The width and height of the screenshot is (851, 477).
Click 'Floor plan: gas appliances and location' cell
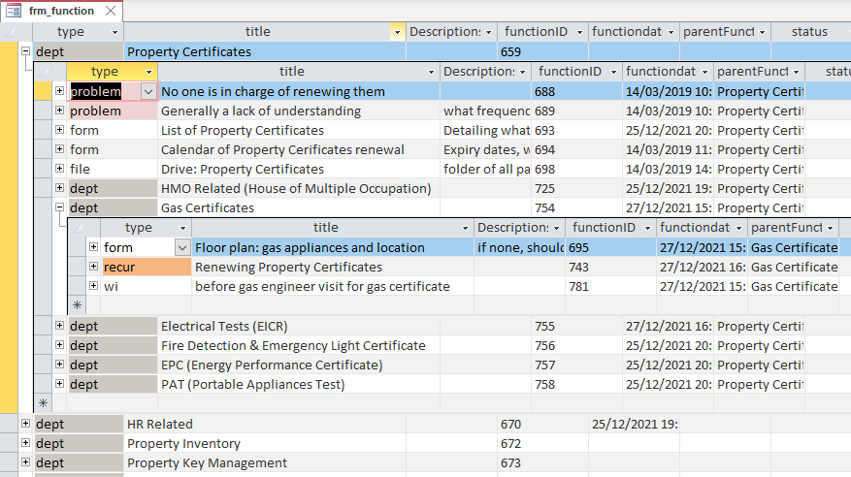[333, 248]
